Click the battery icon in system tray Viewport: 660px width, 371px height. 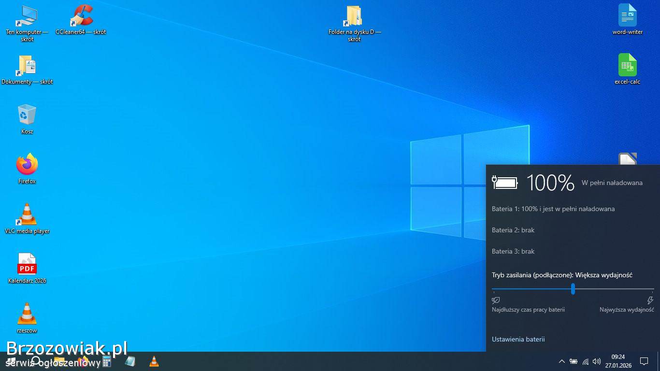(x=574, y=361)
